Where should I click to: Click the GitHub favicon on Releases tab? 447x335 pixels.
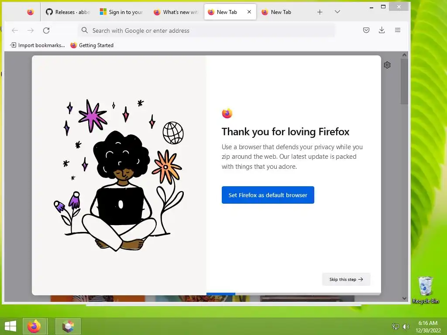pos(49,12)
